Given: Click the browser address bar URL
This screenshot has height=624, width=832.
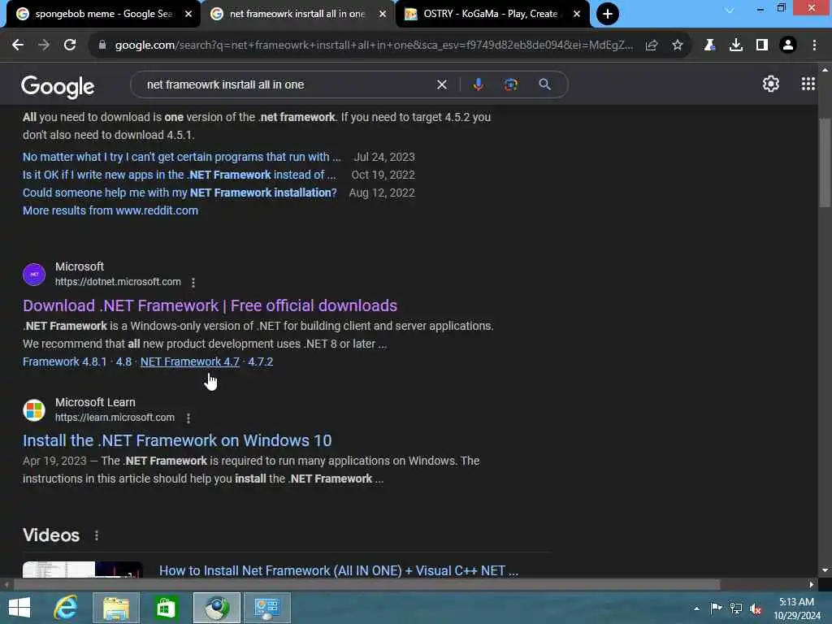Looking at the screenshot, I should (x=374, y=45).
